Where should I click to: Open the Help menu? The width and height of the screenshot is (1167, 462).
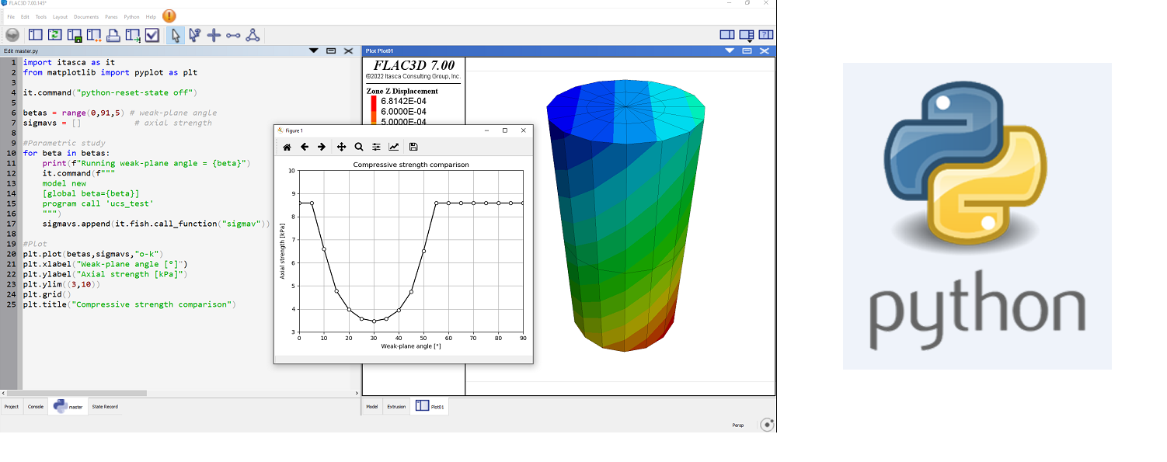[x=151, y=16]
